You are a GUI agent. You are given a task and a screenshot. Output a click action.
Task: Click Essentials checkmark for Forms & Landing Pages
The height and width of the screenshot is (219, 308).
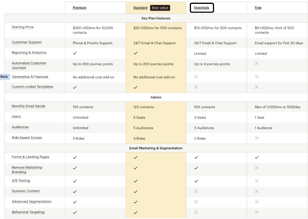pos(196,157)
